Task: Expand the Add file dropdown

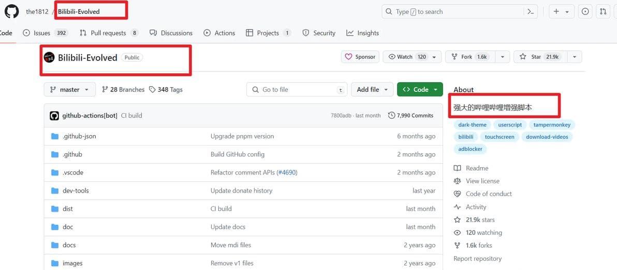Action: (372, 89)
